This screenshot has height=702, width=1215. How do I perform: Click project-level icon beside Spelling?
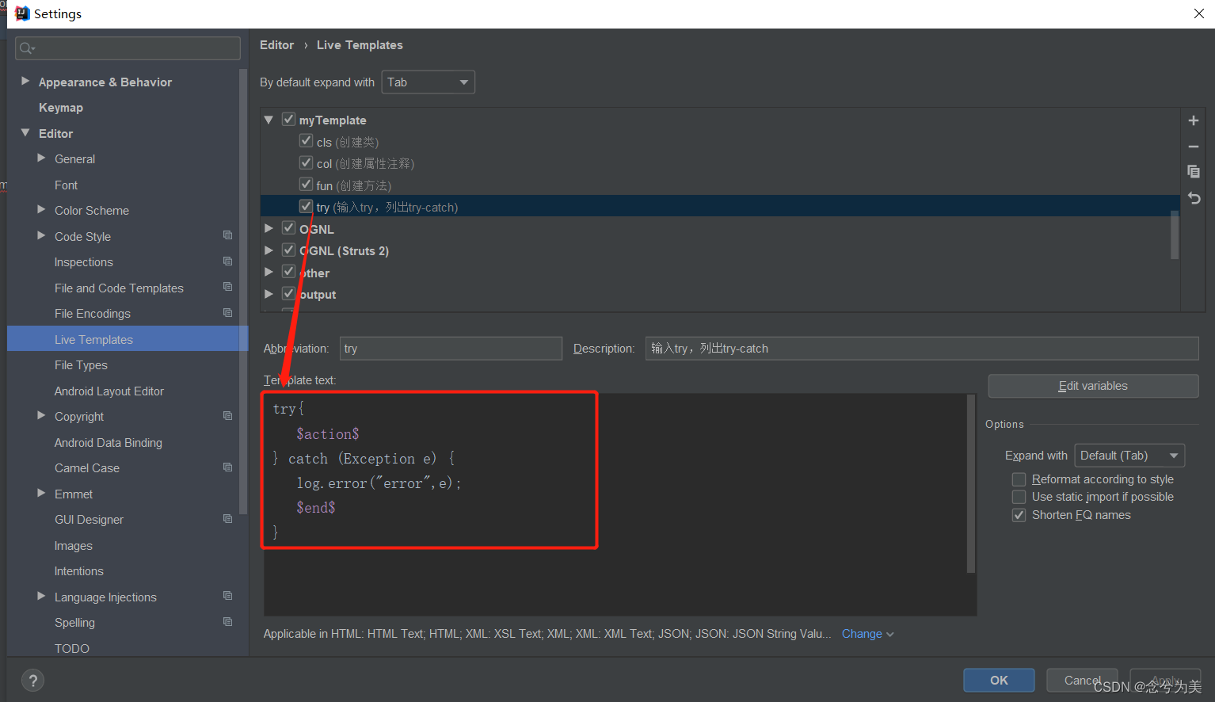point(227,622)
